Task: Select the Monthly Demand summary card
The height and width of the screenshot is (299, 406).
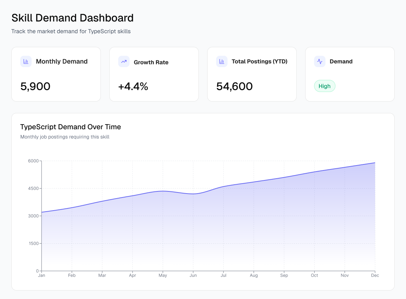Action: coord(56,74)
